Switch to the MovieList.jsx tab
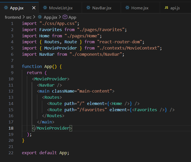Image resolution: width=191 pixels, height=162 pixels. 61,8
